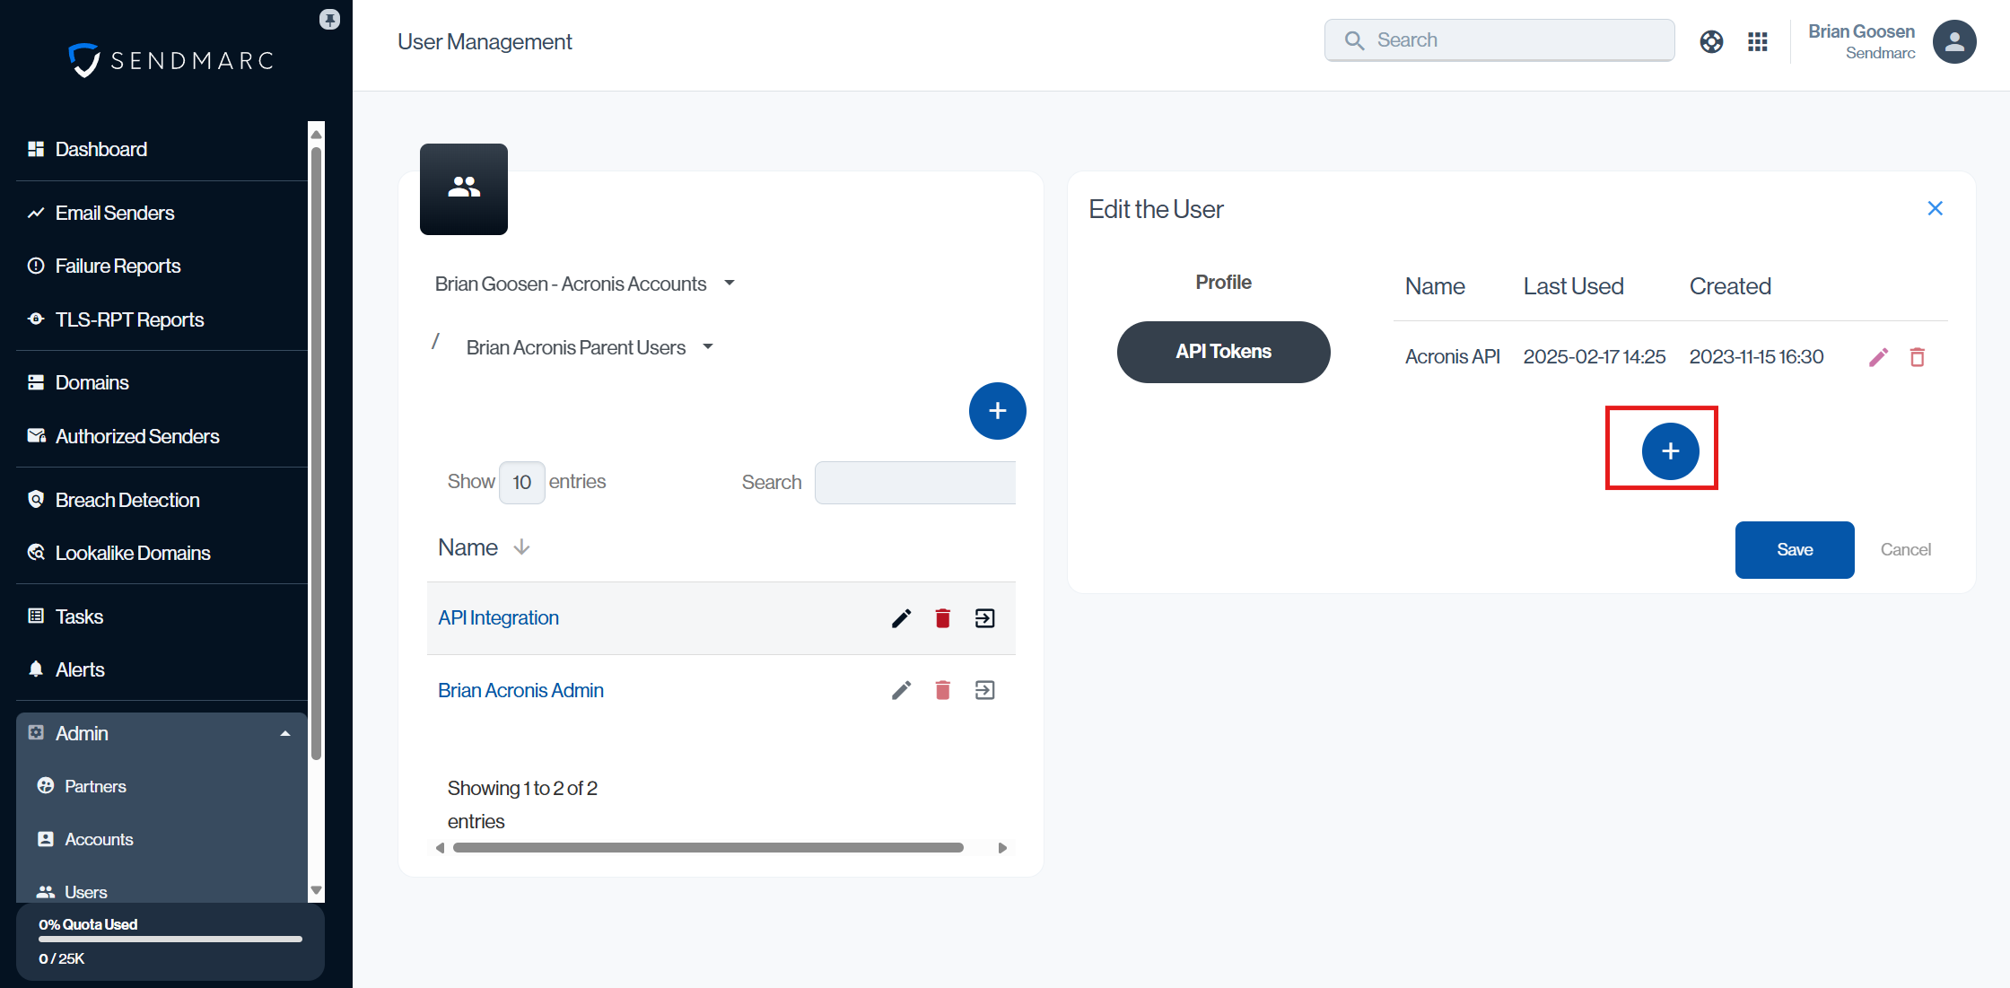The height and width of the screenshot is (988, 2010).
Task: Open the Brian Acronis Parent Users dropdown
Action: click(x=590, y=347)
